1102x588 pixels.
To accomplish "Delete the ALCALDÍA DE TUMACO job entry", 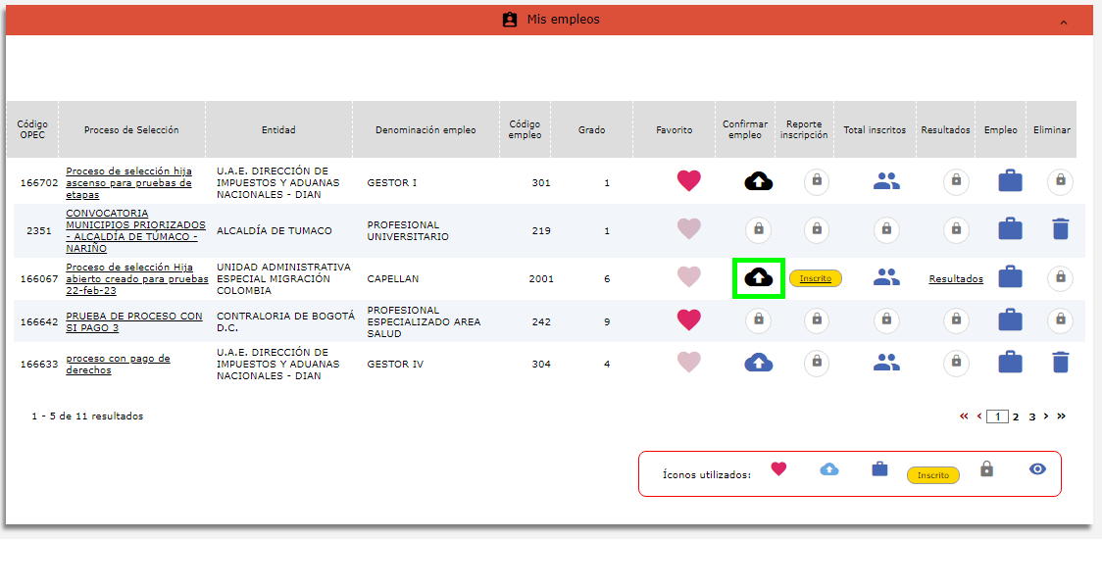I will (x=1060, y=229).
